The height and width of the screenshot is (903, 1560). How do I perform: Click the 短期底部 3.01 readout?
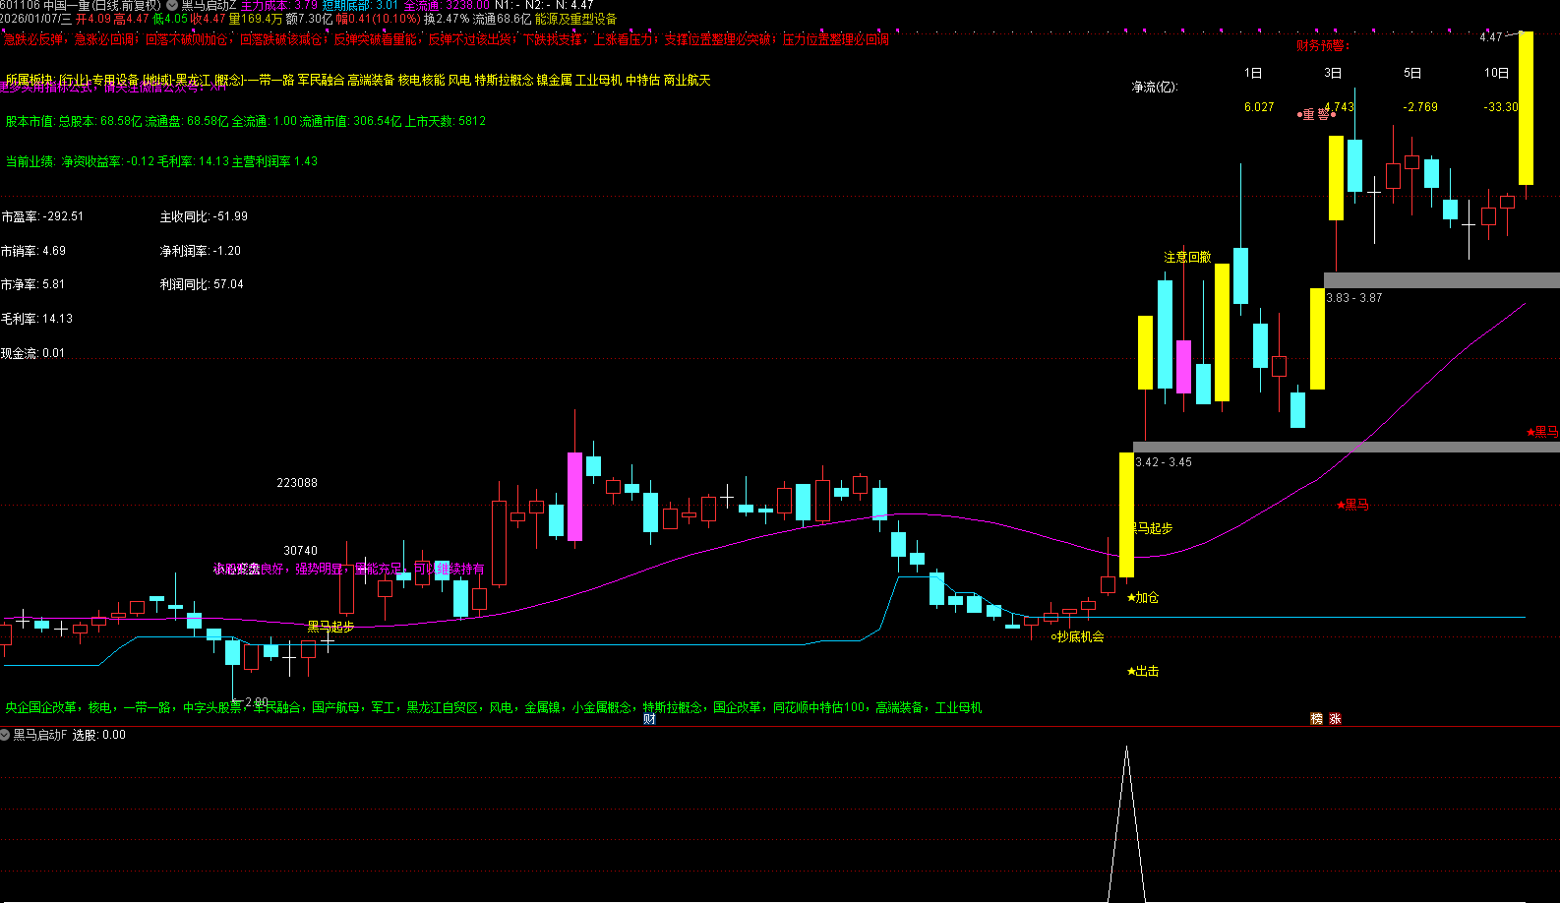[x=361, y=5]
